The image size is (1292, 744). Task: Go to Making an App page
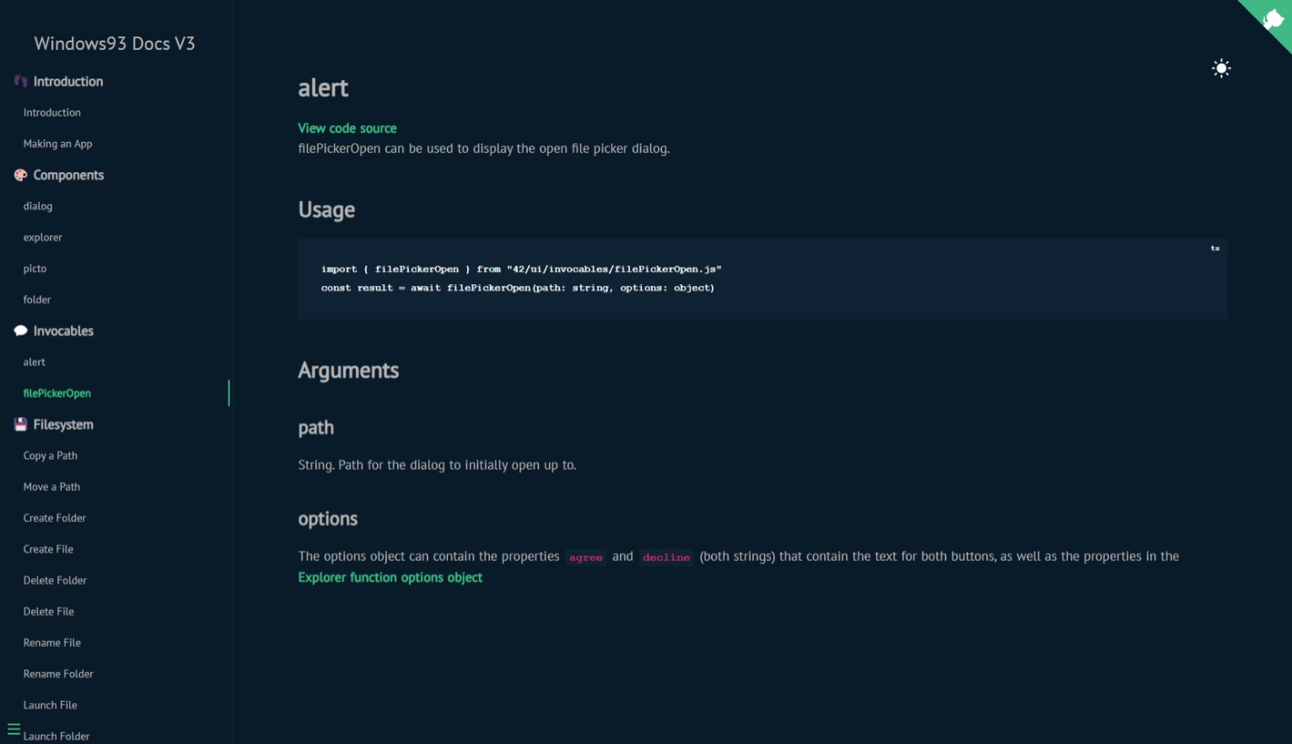(x=57, y=144)
